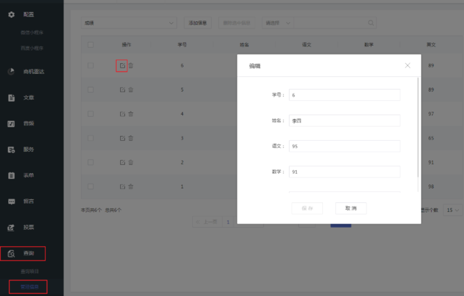Focus the 学号 input field
Viewport: 464px width, 296px height.
345,95
